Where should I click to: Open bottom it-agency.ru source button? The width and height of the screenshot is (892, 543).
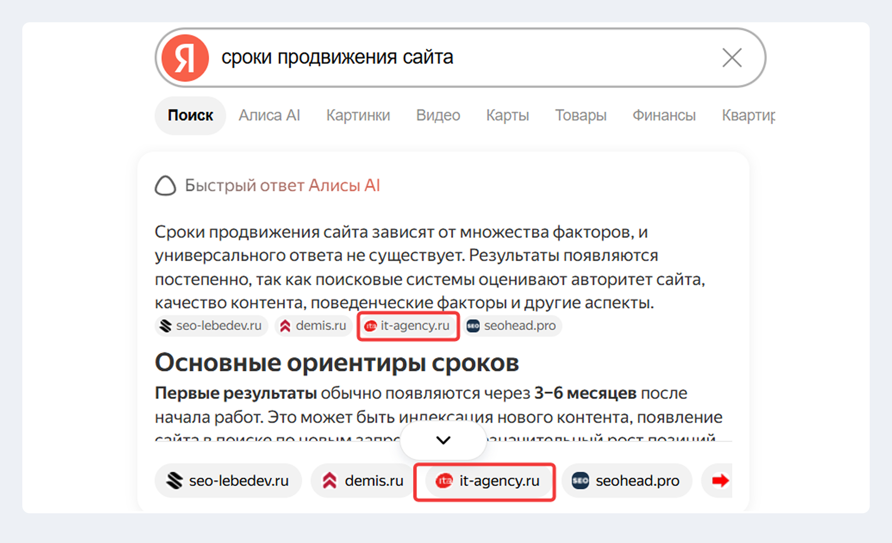488,481
